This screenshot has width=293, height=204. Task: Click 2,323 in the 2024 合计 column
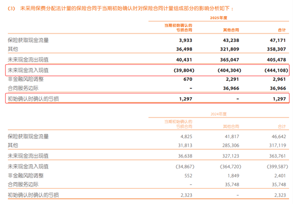(280, 195)
